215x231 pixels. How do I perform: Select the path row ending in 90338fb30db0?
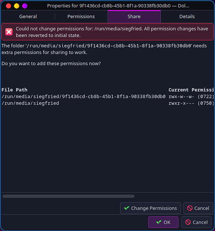pos(107,97)
